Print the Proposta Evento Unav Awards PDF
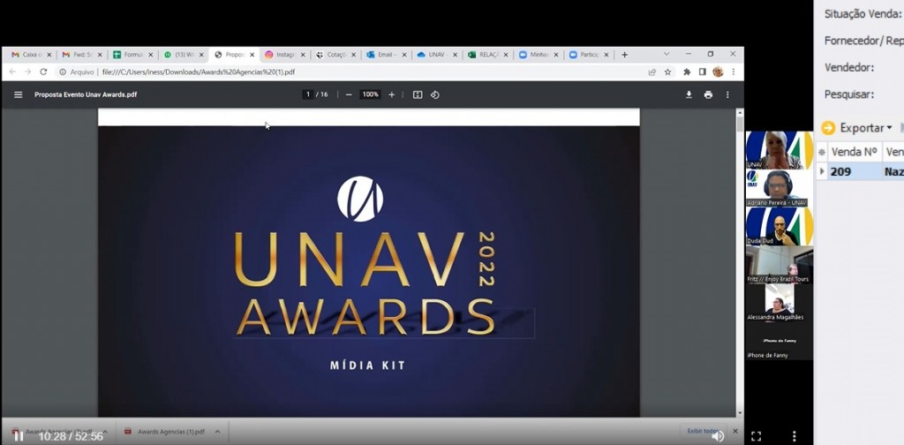Screen dimensions: 904x445 click(x=708, y=94)
